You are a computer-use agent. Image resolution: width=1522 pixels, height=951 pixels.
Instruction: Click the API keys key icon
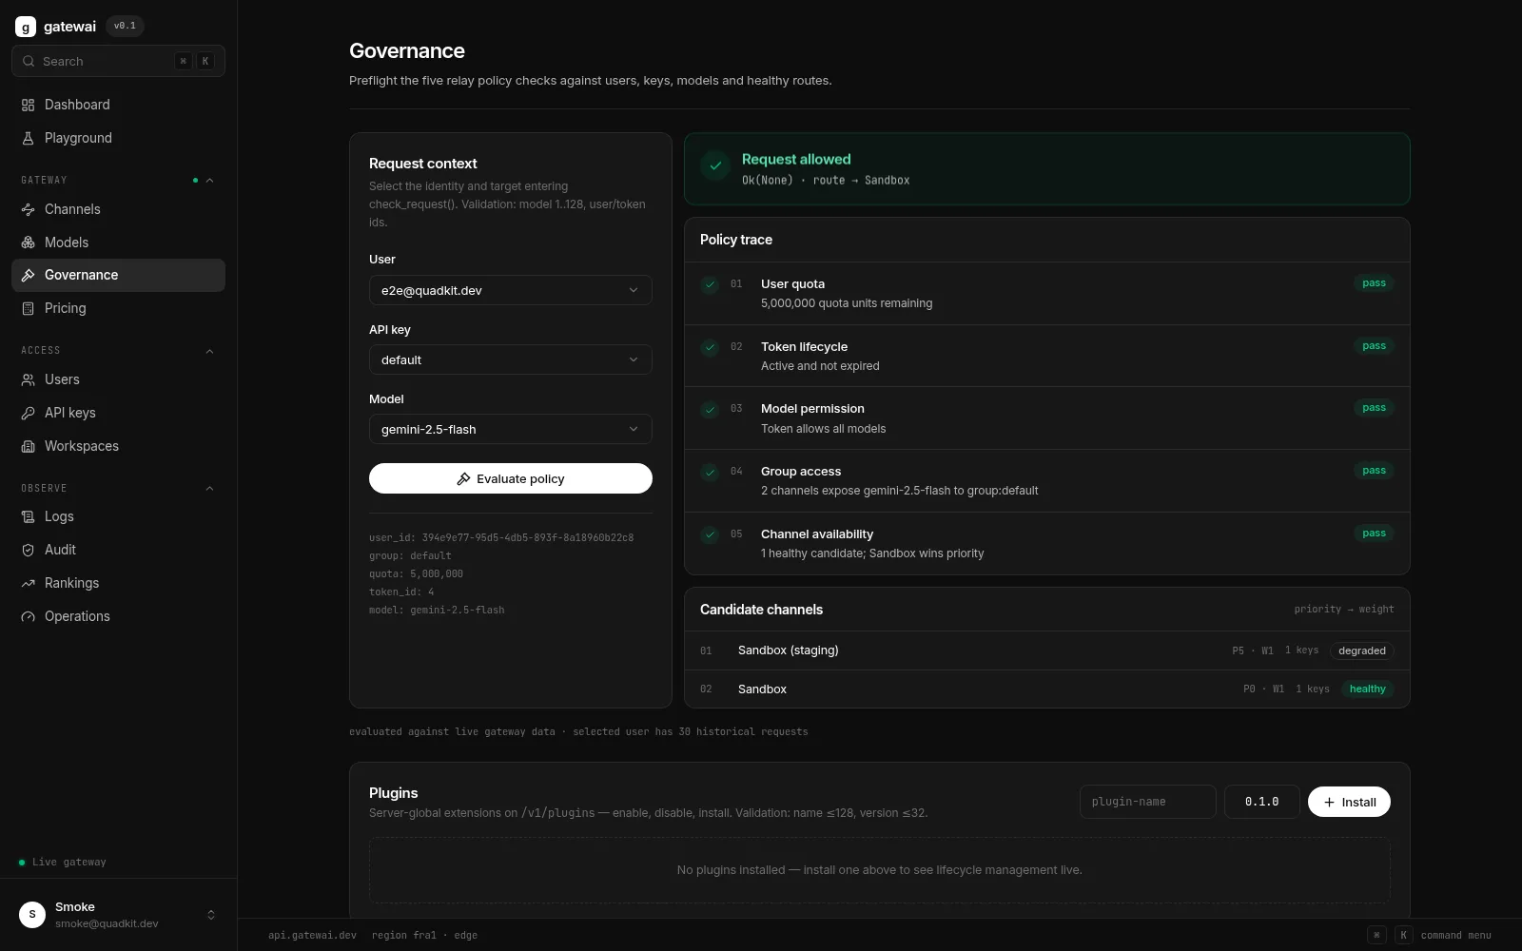coord(28,413)
